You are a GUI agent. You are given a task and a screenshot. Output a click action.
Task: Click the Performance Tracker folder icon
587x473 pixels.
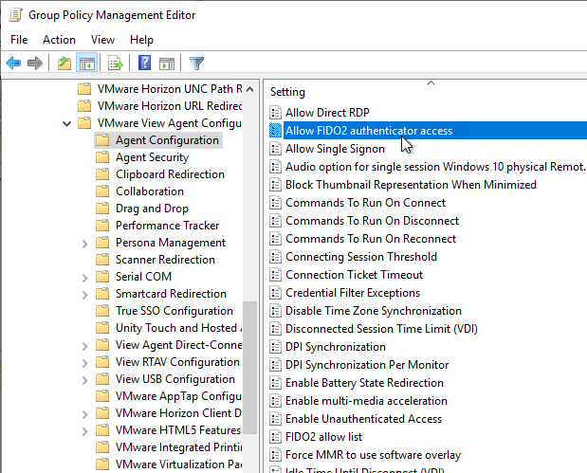(102, 226)
